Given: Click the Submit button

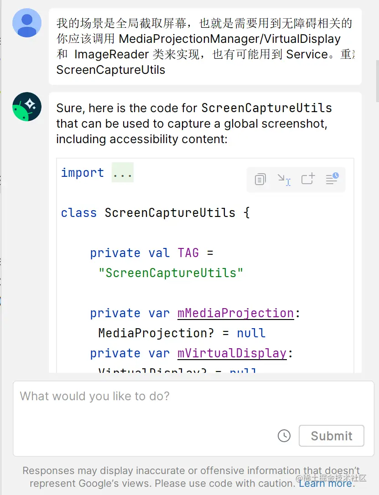Looking at the screenshot, I should pyautogui.click(x=331, y=436).
